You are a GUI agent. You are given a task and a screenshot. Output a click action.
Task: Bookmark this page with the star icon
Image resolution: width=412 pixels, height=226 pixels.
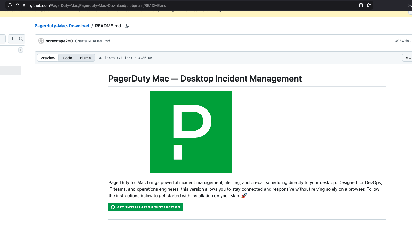pyautogui.click(x=369, y=5)
